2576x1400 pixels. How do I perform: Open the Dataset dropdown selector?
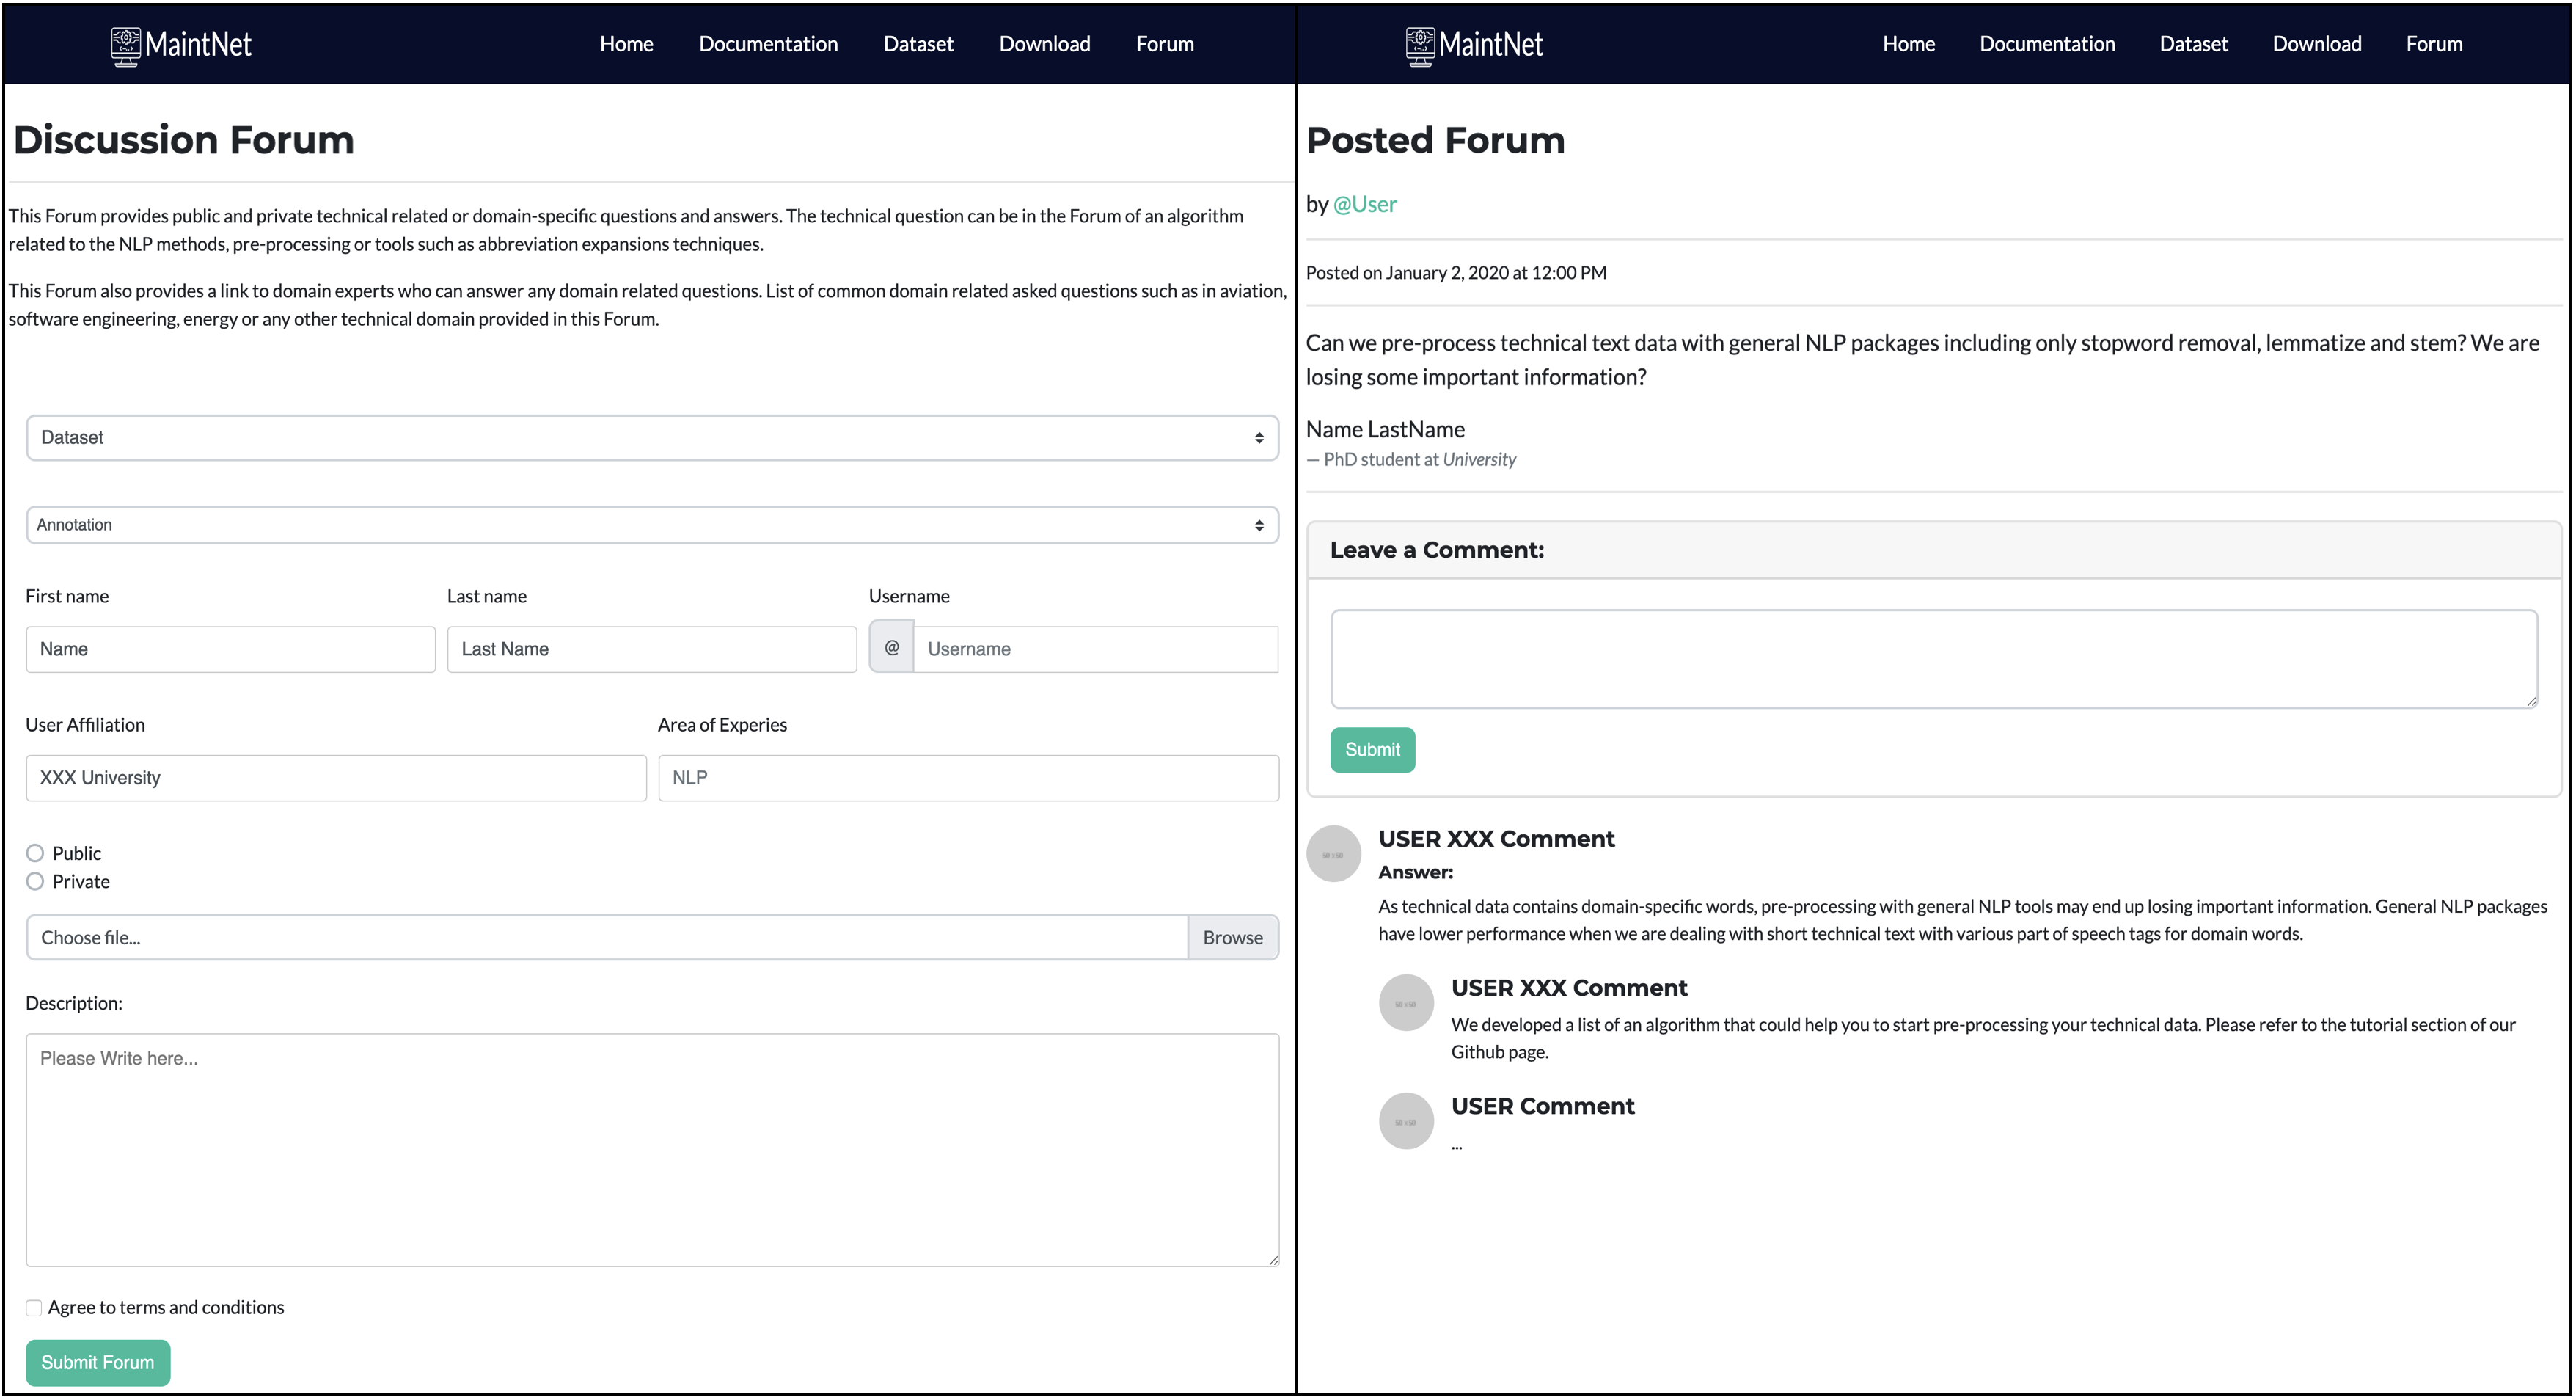pos(652,438)
